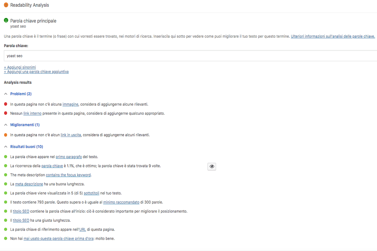This screenshot has height=251, width=377.
Task: Open the link in uscita link
Action: [x=71, y=135]
